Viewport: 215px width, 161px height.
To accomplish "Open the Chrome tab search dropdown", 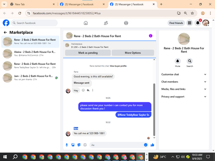I will (x=4, y=4).
